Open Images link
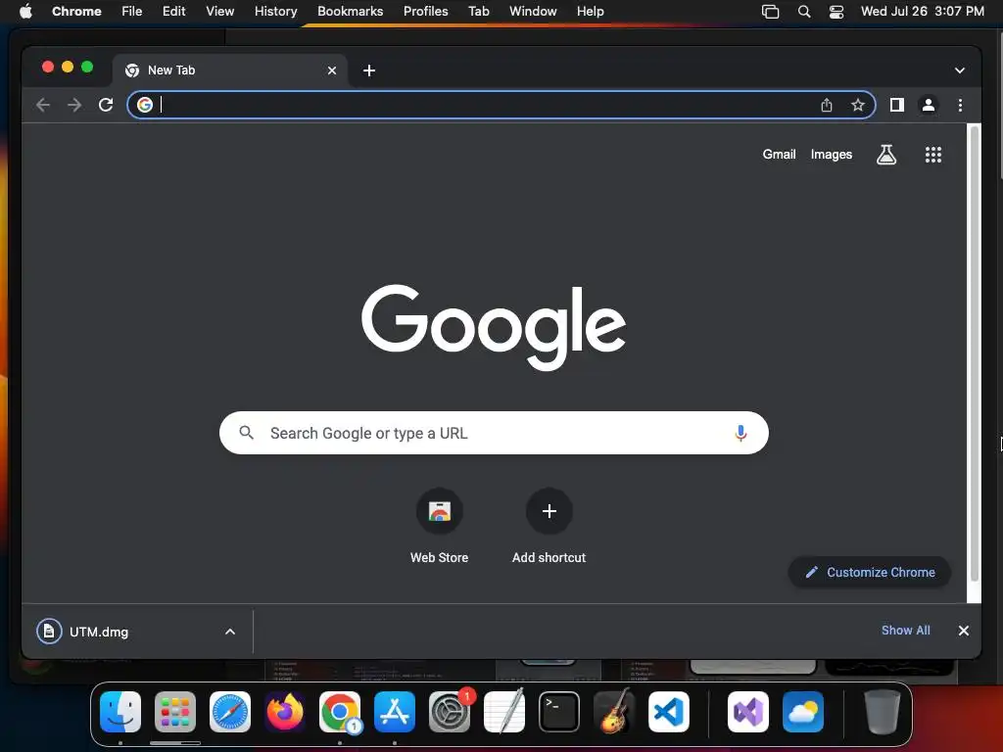1003x752 pixels. tap(832, 154)
